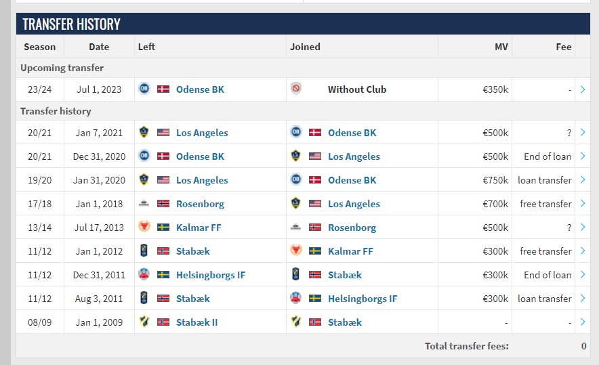Click Rosenborg crest in Jan 1, 2018 row
Image resolution: width=599 pixels, height=365 pixels.
pos(144,203)
